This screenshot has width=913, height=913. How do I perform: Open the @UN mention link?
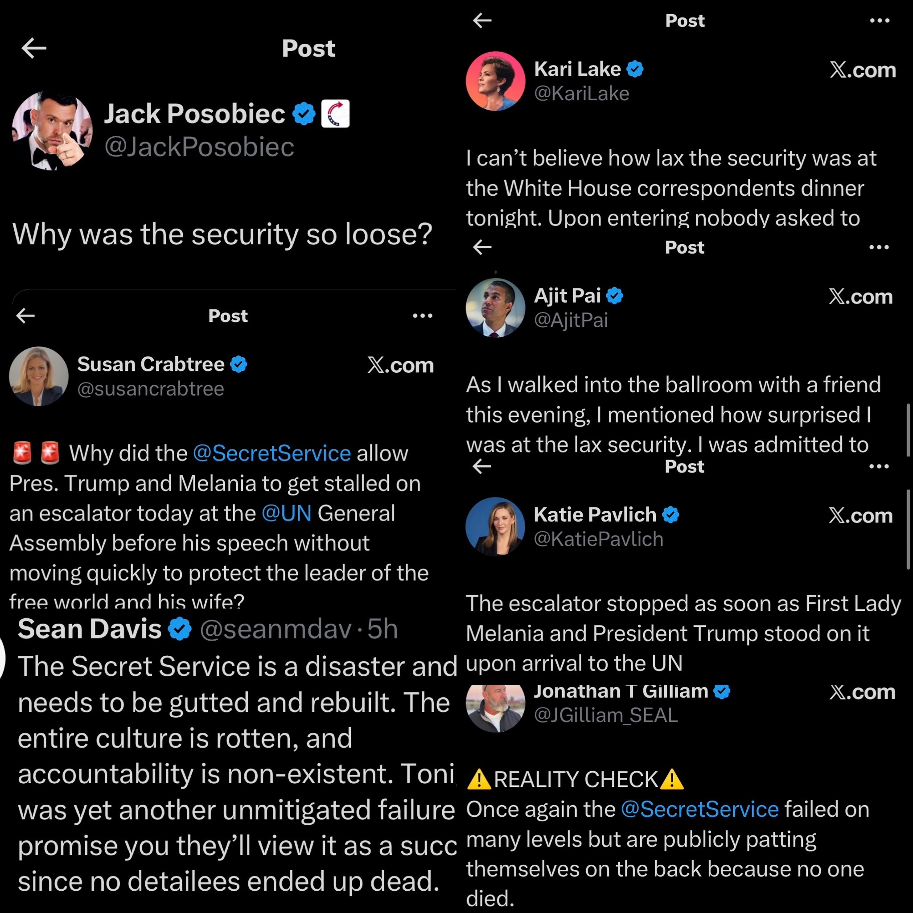point(286,513)
